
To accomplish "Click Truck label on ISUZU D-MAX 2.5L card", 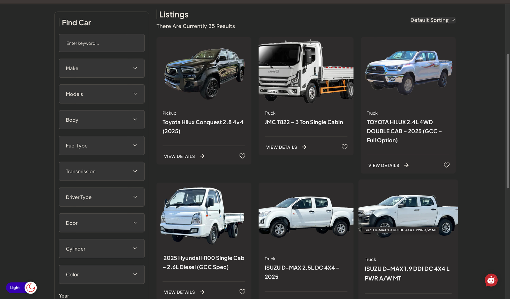I will pos(270,259).
